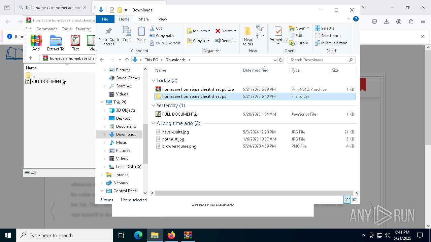This screenshot has height=242, width=431.
Task: Collapse A long time ago group
Action: [153, 123]
